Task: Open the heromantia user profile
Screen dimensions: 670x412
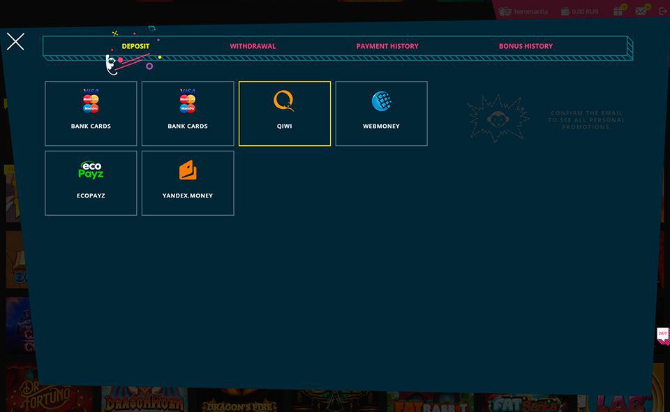Action: point(523,12)
